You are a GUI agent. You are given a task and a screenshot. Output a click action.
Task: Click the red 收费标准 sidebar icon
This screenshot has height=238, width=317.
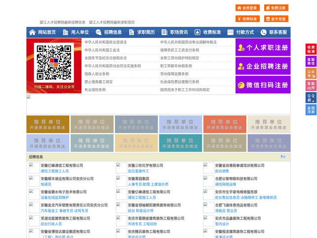(x=311, y=49)
